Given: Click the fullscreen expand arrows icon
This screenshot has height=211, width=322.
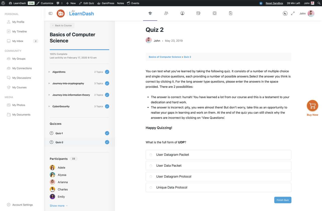Looking at the screenshot, I should (x=293, y=14).
